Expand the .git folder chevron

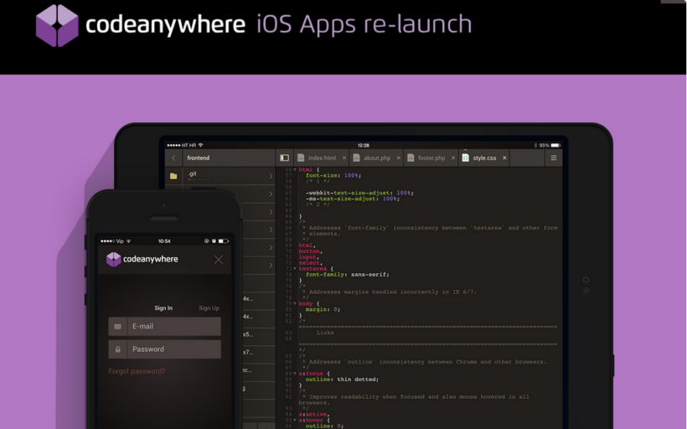(x=271, y=176)
